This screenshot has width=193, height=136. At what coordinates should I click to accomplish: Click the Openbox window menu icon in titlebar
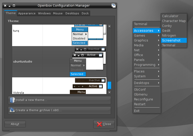[x=5, y=5]
